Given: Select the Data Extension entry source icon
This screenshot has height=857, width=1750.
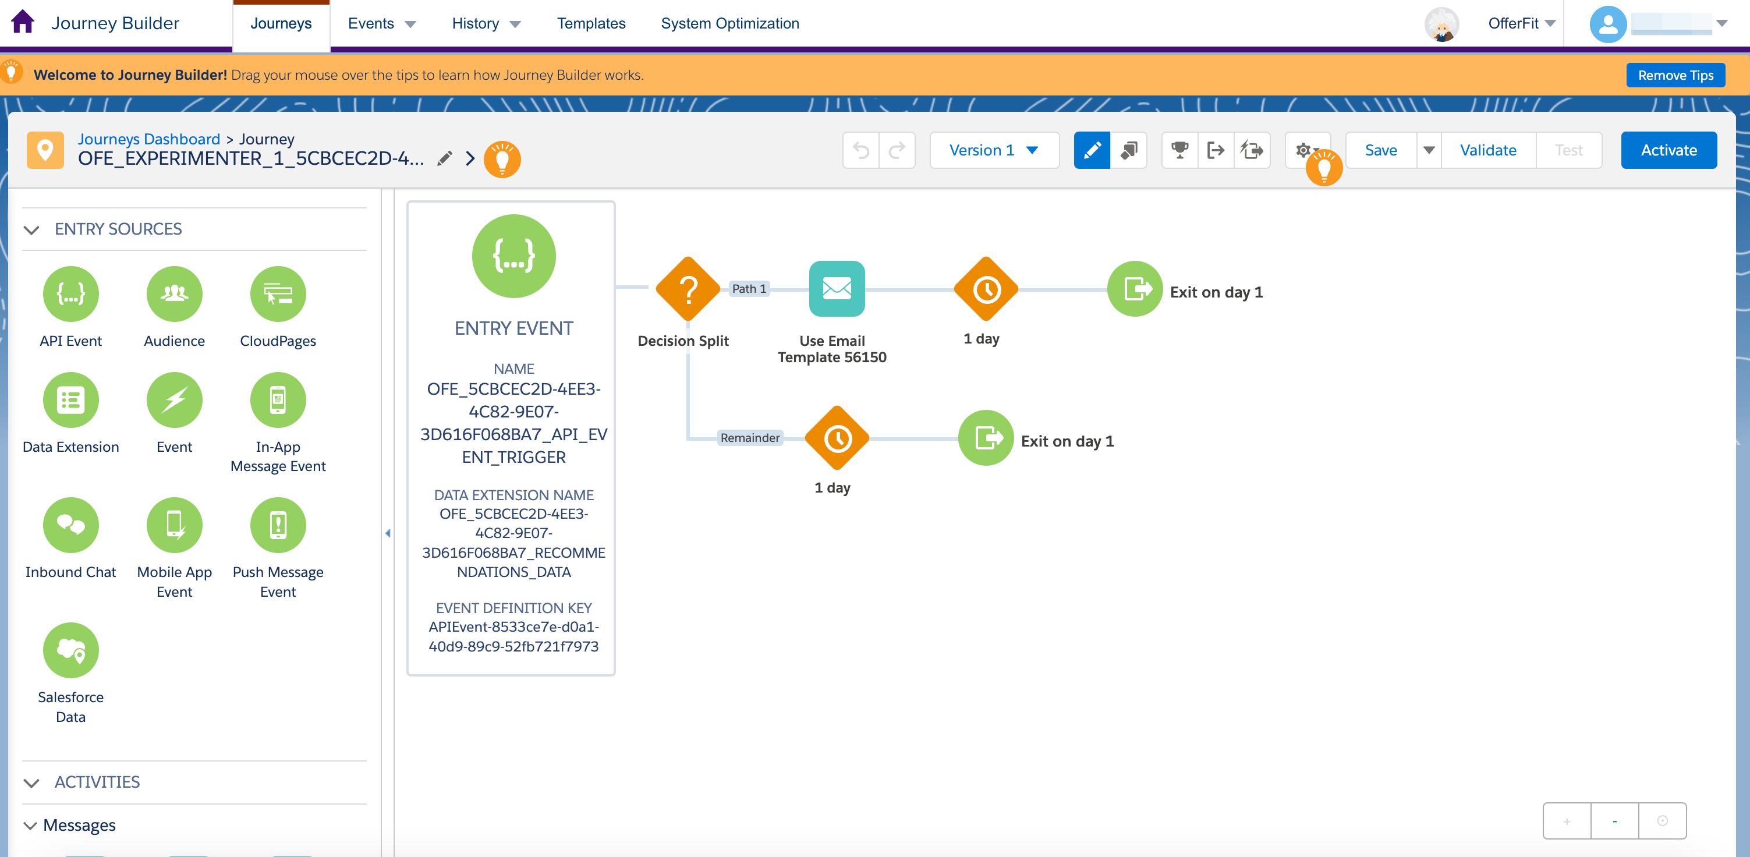Looking at the screenshot, I should point(70,399).
